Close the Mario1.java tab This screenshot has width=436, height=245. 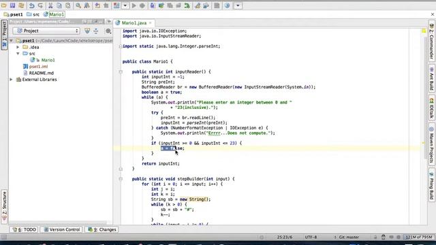pos(150,22)
